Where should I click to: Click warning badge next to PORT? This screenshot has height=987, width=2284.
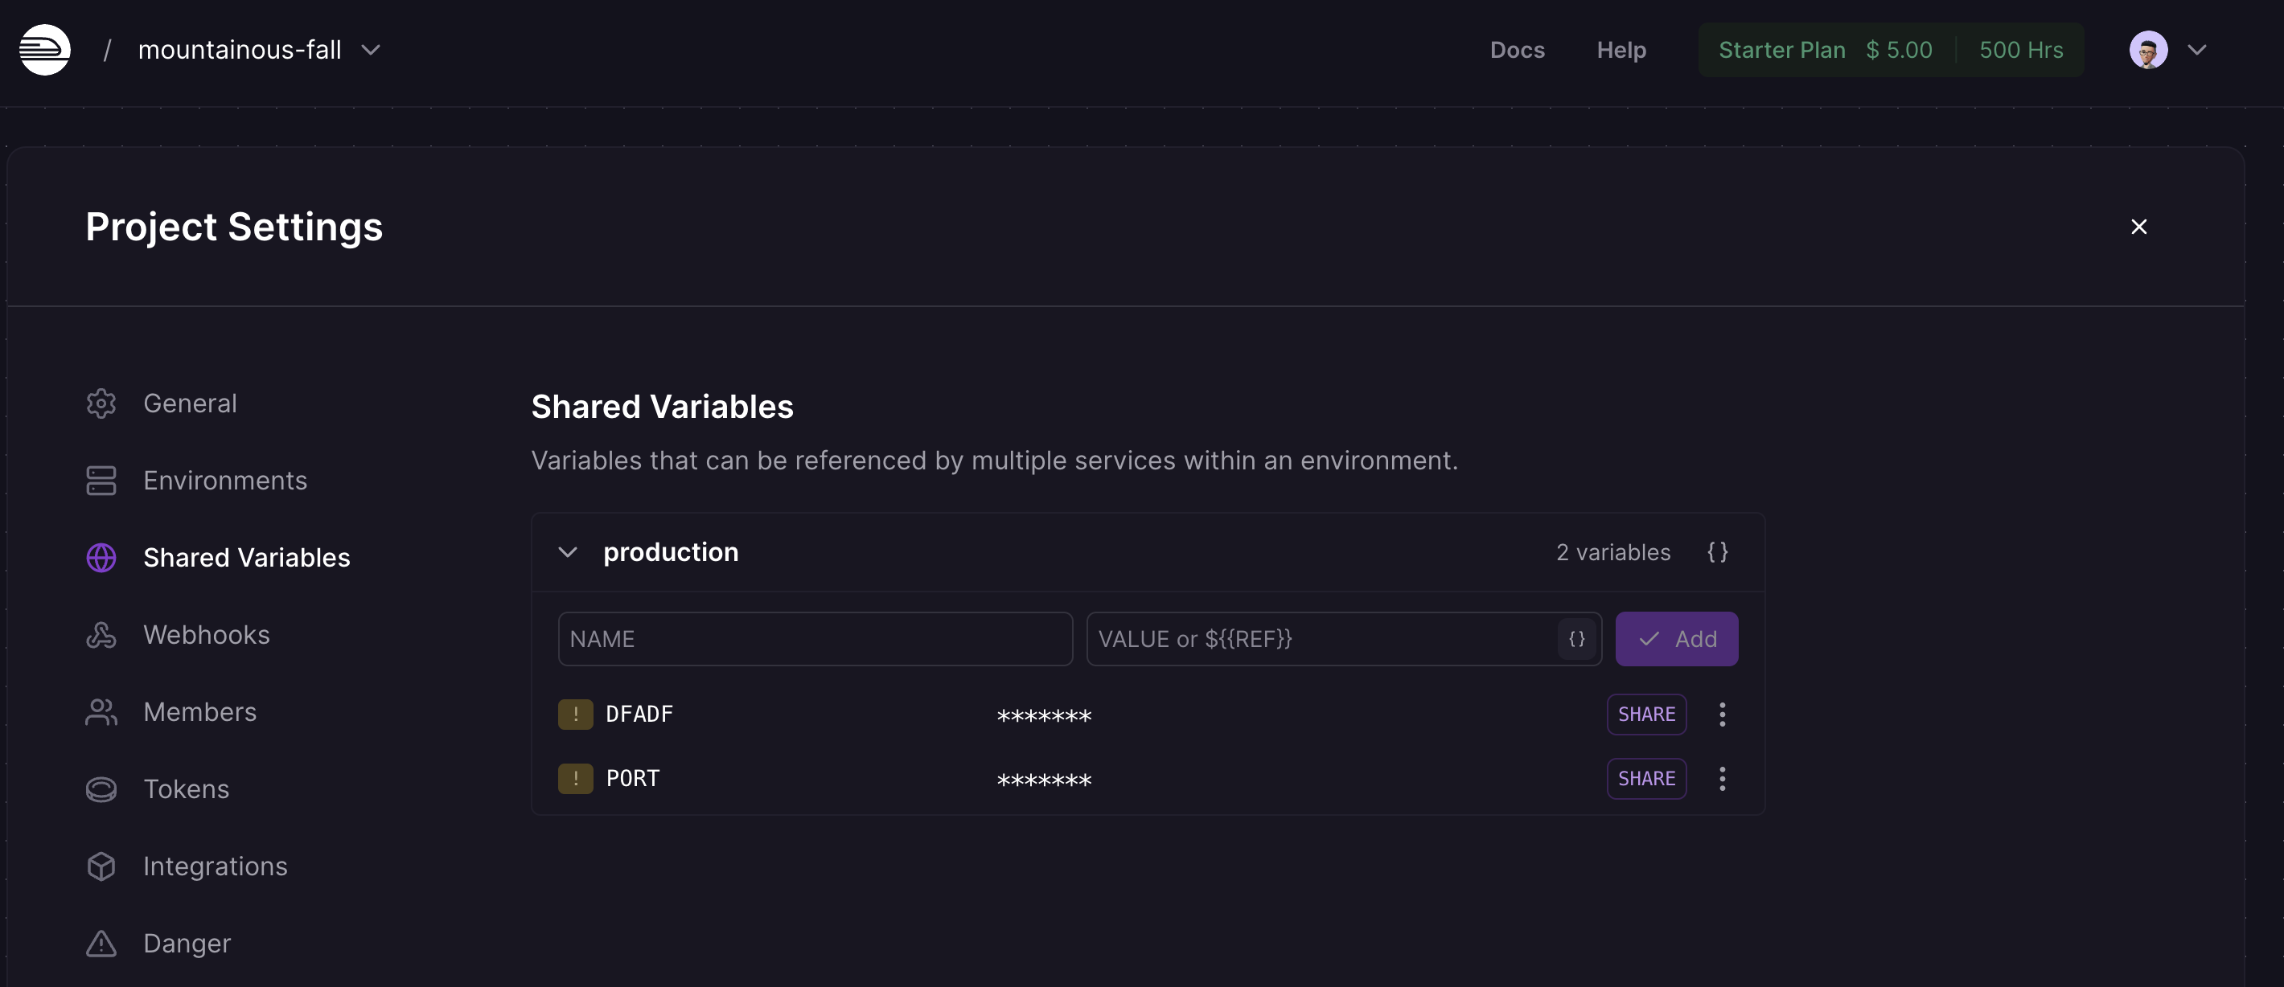point(576,779)
